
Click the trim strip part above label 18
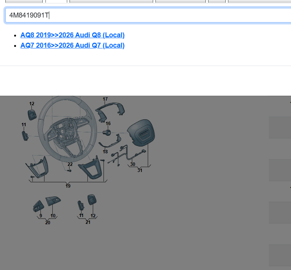pyautogui.click(x=109, y=143)
